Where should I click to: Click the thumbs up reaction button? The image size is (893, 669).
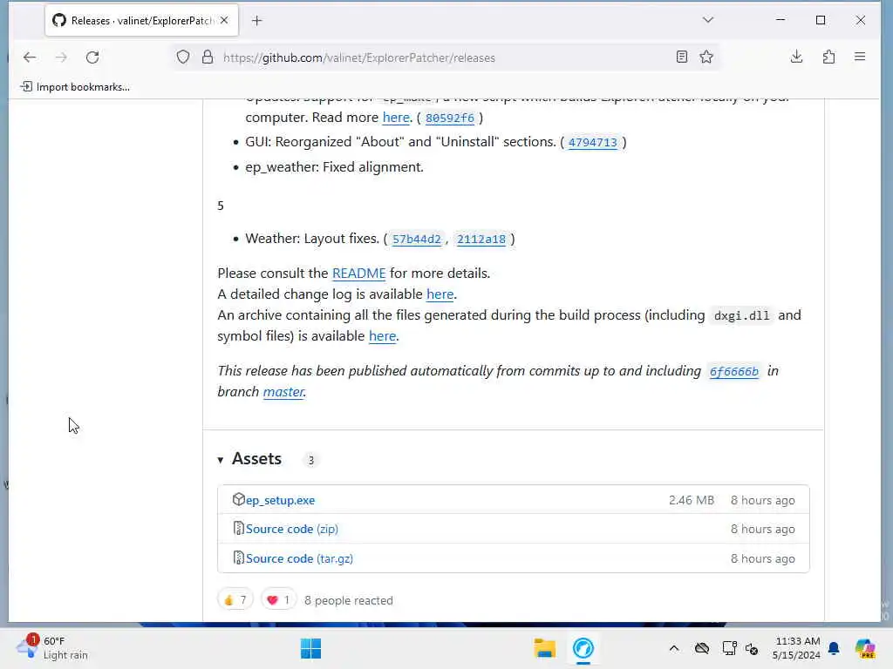235,599
